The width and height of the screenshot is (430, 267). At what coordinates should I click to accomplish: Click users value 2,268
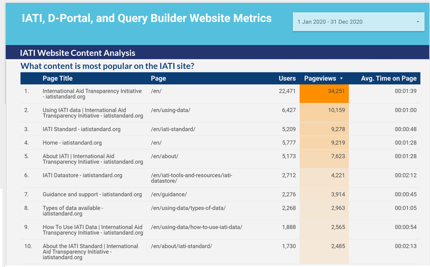(x=289, y=208)
